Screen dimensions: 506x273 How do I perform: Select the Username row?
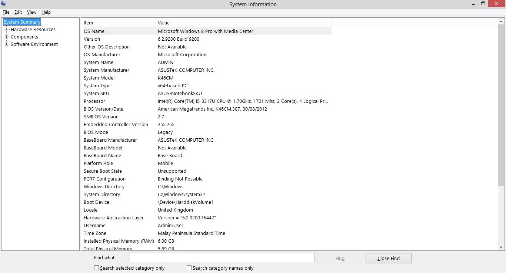coord(206,226)
